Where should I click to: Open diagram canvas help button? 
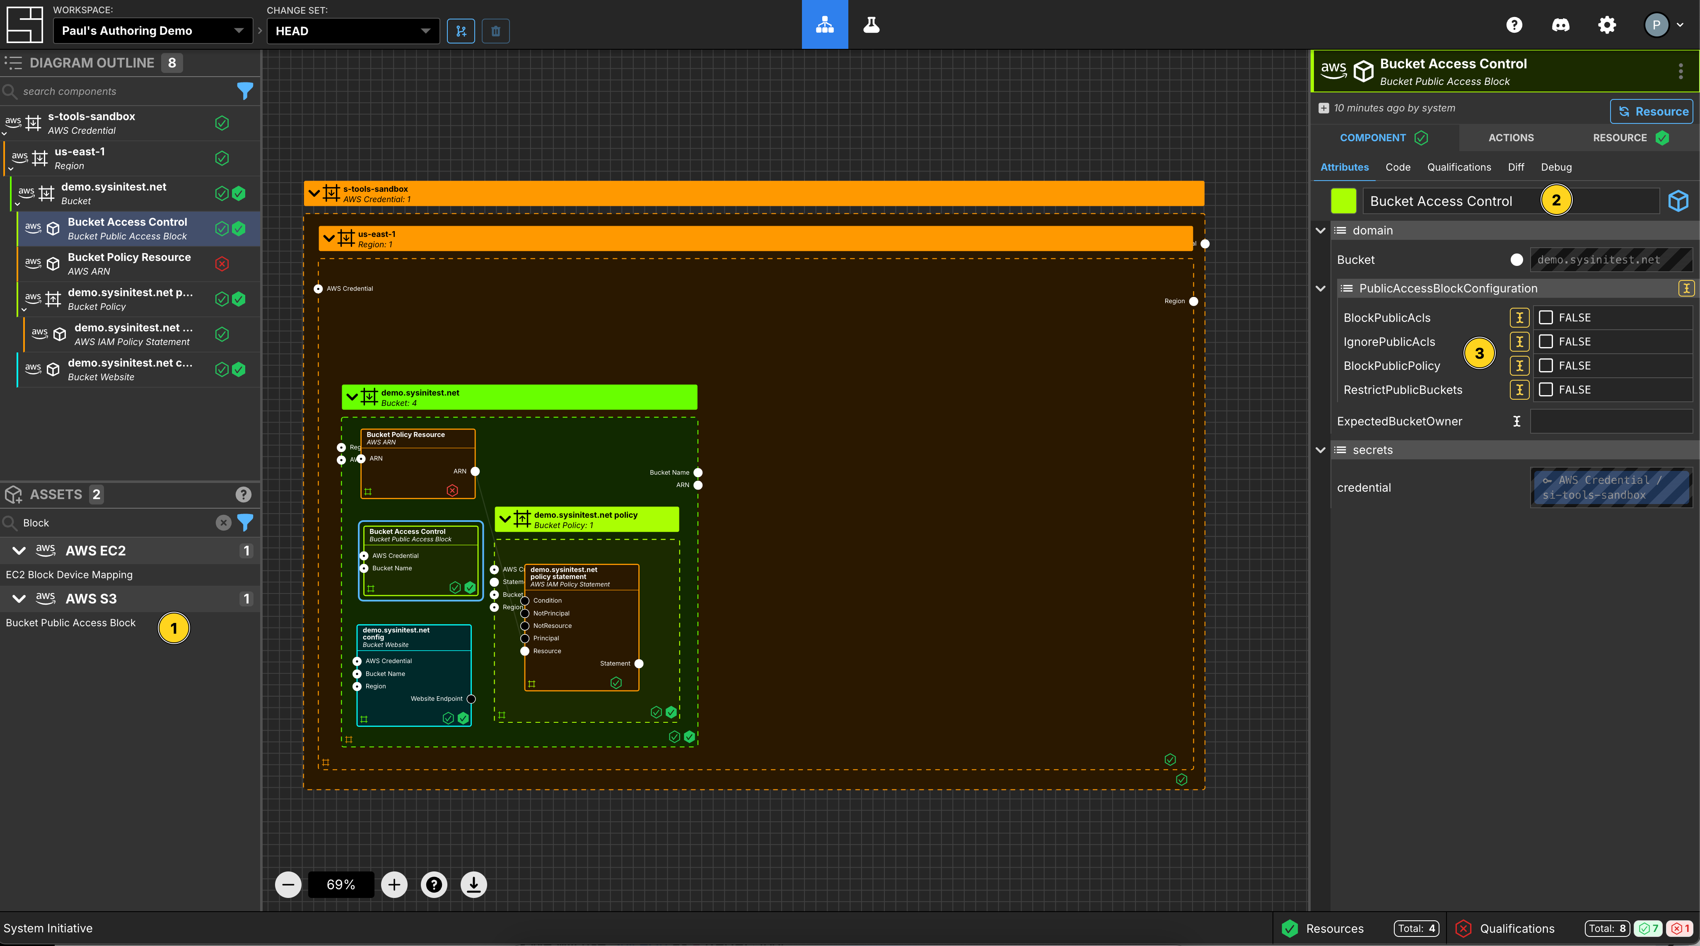434,885
